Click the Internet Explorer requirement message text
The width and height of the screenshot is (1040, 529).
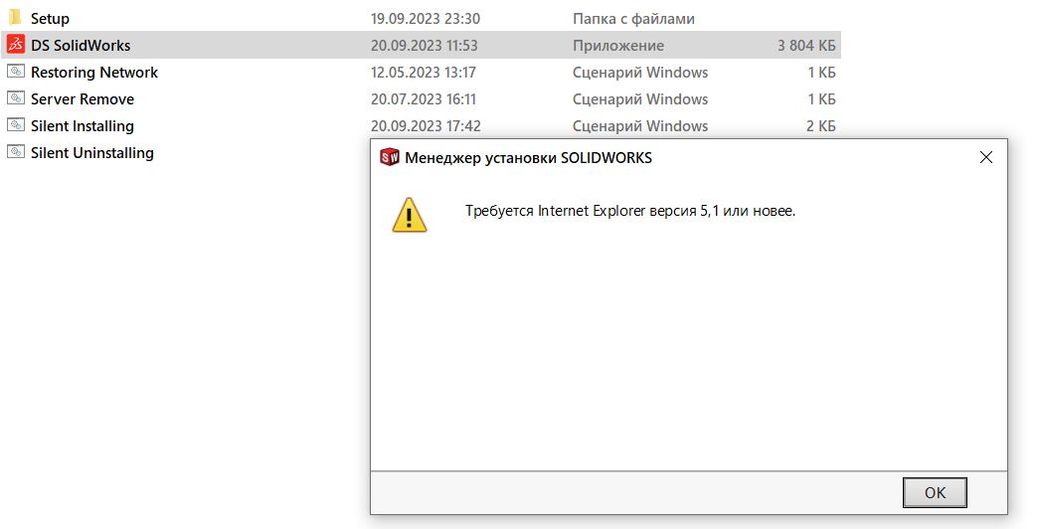[x=630, y=211]
